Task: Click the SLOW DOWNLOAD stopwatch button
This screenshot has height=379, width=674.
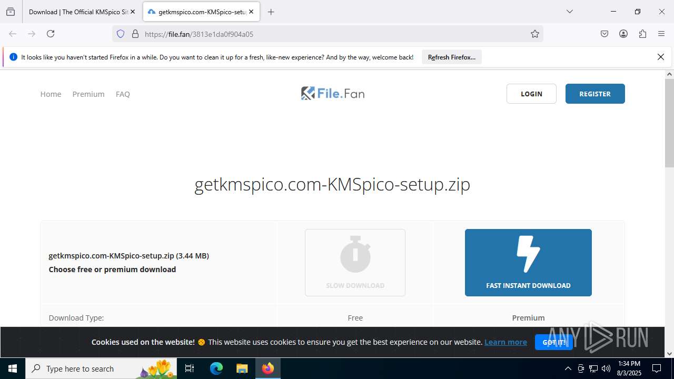Action: point(355,263)
